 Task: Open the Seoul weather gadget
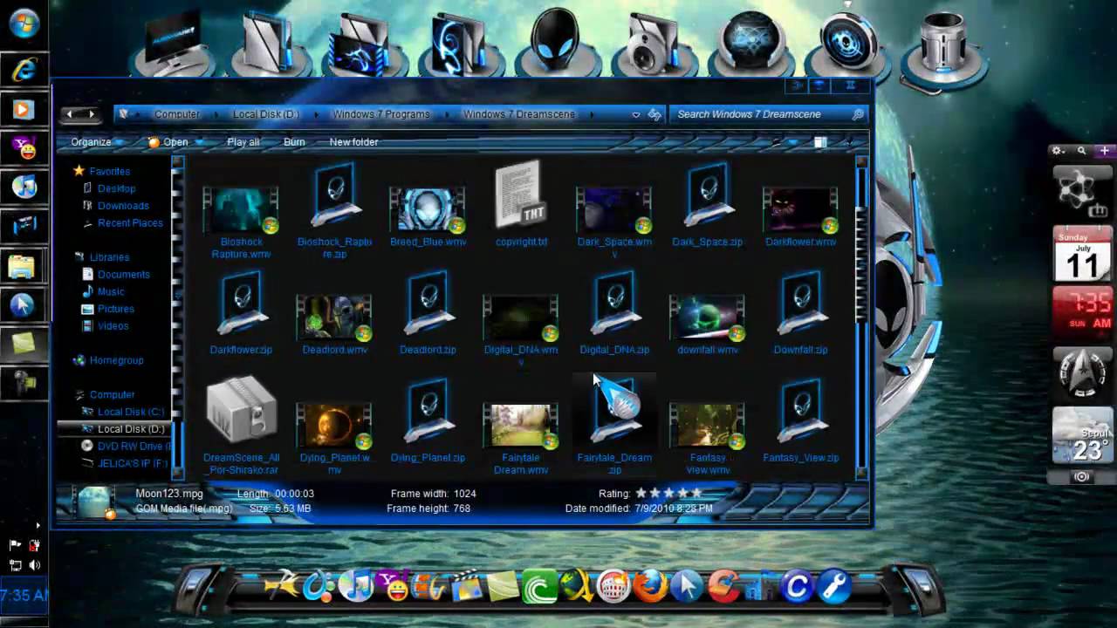[x=1081, y=436]
